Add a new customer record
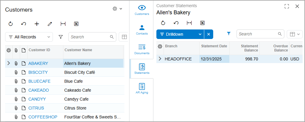The width and height of the screenshot is (305, 122). coord(37,24)
